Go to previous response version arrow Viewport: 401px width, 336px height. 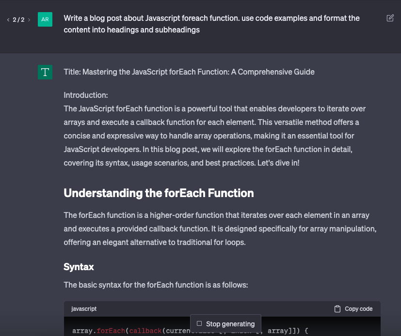coord(8,20)
